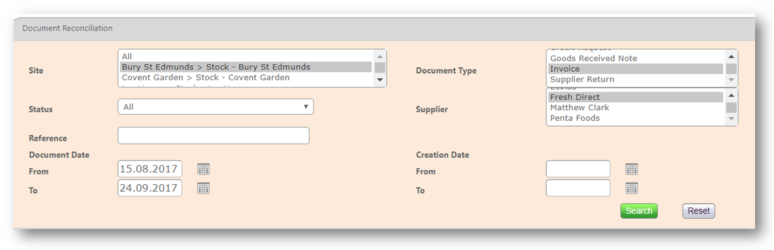This screenshot has height=250, width=774.
Task: Click the Site list scroll-up arrow
Action: [380, 56]
